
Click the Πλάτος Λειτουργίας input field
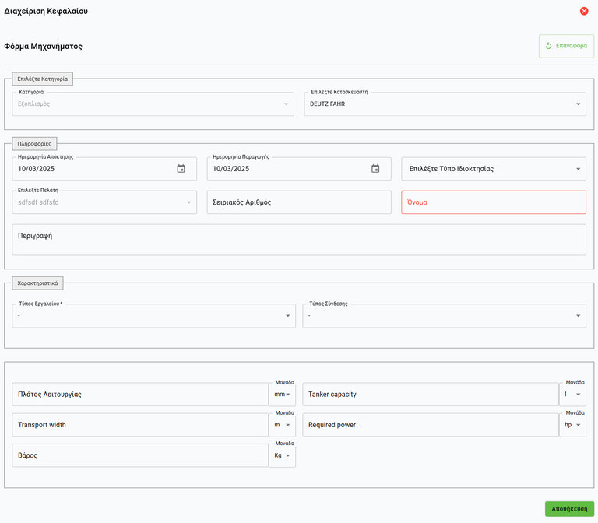[x=140, y=394]
